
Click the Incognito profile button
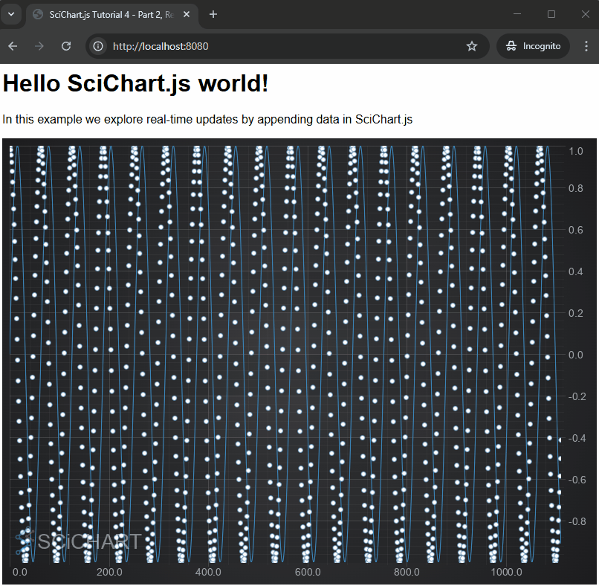point(533,46)
